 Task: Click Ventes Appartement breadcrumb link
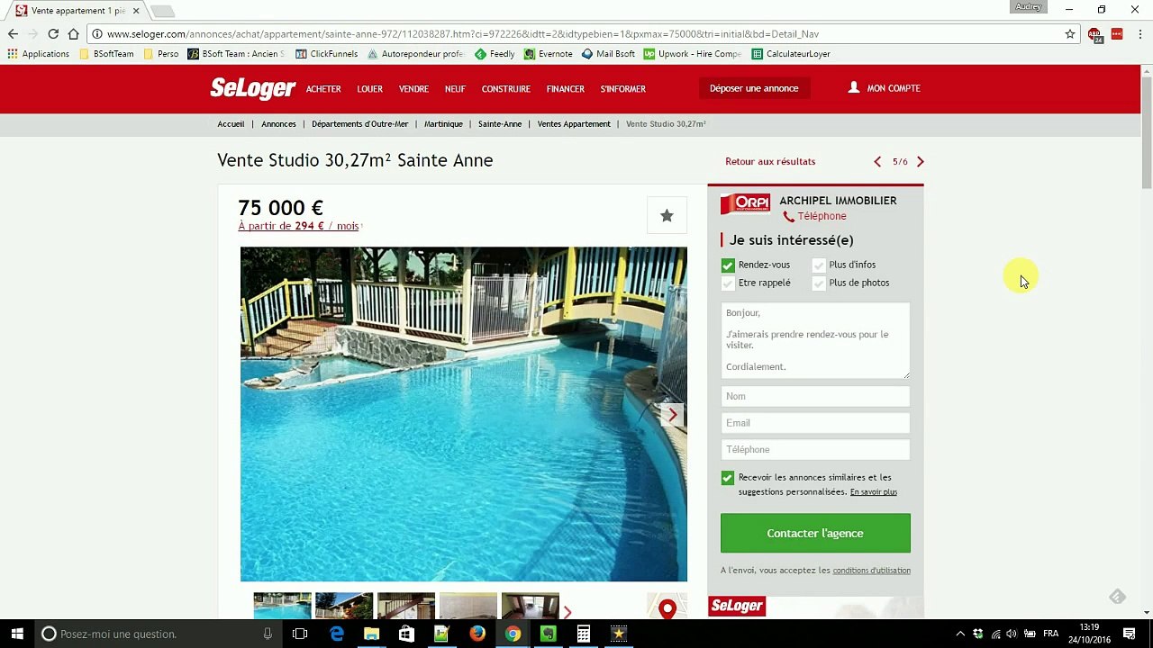click(x=574, y=124)
